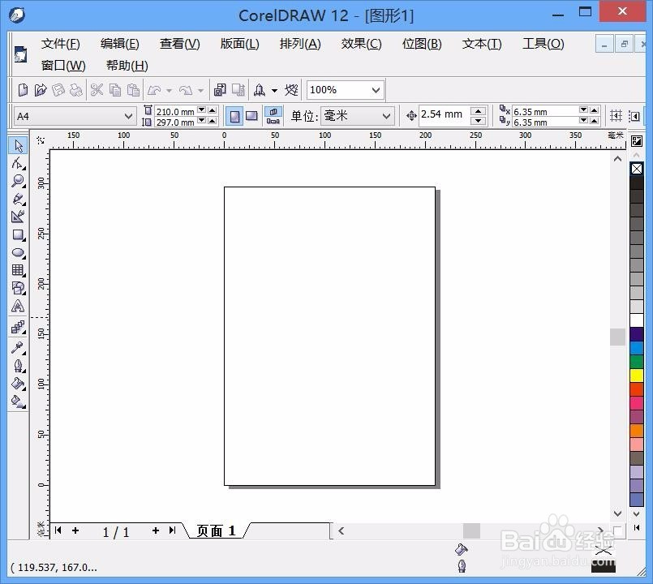Add page after with right plus button
The height and width of the screenshot is (584, 653).
(x=155, y=530)
